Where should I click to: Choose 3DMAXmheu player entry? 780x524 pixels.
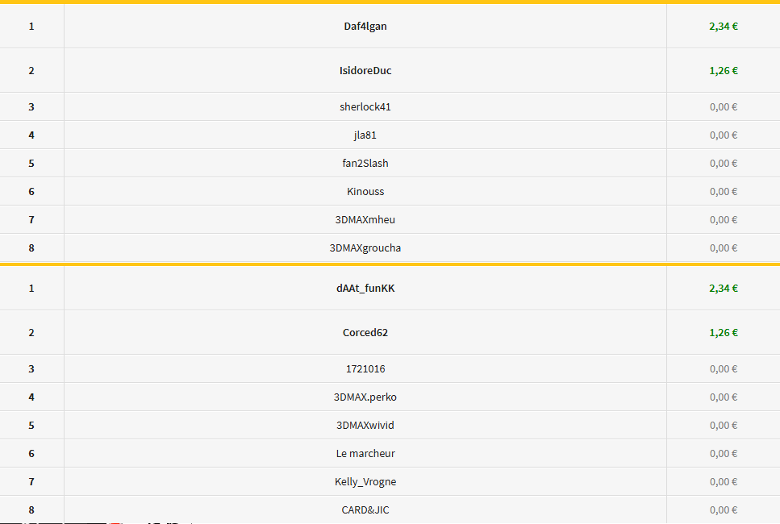tap(365, 220)
